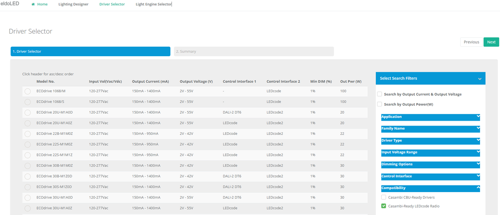Enable Search by Output Power(W) checkbox
The height and width of the screenshot is (215, 500).
(x=379, y=104)
